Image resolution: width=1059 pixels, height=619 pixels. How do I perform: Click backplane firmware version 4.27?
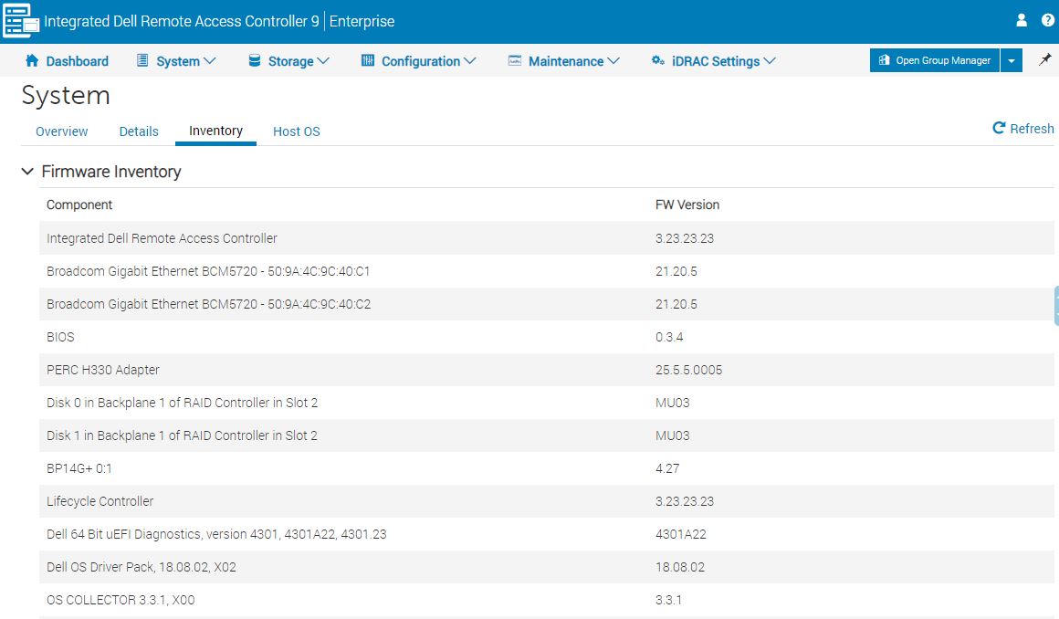pyautogui.click(x=667, y=468)
